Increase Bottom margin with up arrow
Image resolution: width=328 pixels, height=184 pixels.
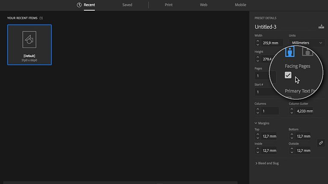(x=292, y=134)
